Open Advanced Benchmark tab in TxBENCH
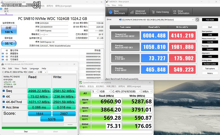Viewport: 220px width, 135px height. pyautogui.click(x=138, y=12)
